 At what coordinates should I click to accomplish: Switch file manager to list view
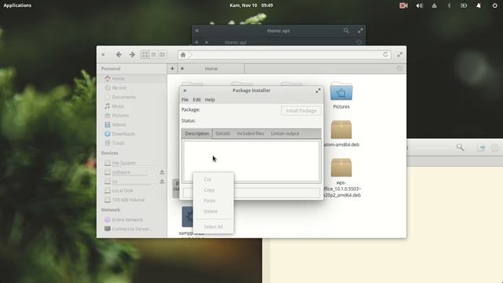click(154, 54)
